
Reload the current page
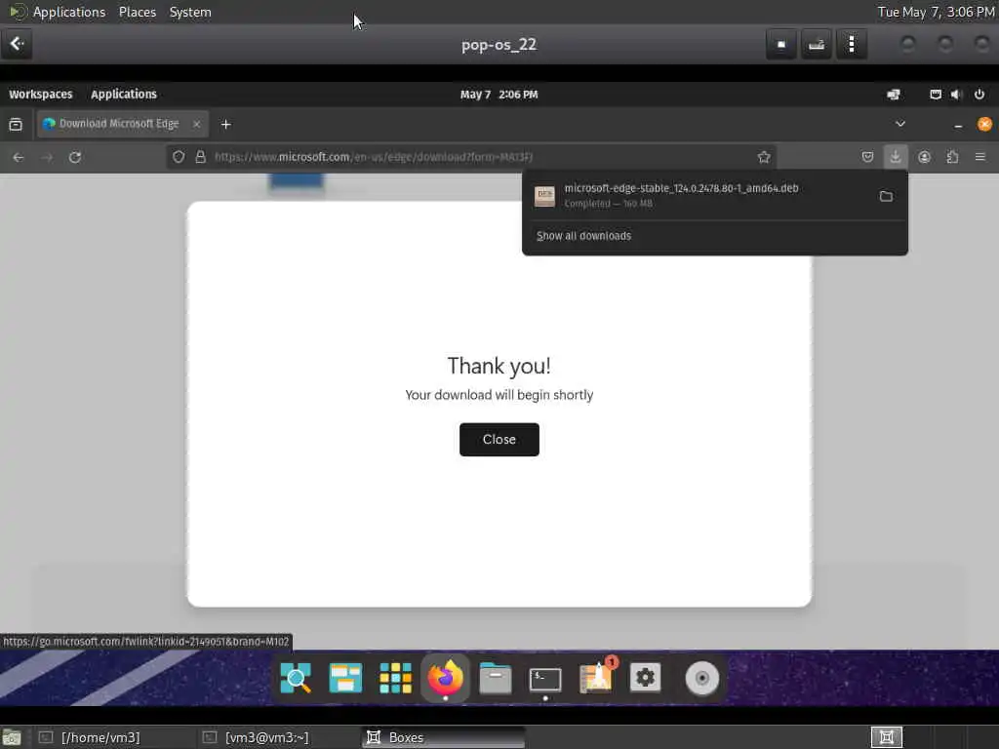click(x=74, y=157)
